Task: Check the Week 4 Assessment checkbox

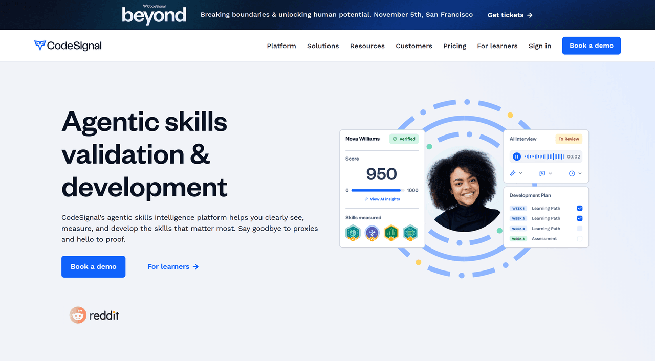Action: pyautogui.click(x=580, y=239)
